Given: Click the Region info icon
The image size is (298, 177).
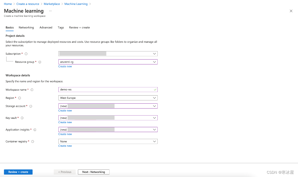Looking at the screenshot, I should [20, 98].
